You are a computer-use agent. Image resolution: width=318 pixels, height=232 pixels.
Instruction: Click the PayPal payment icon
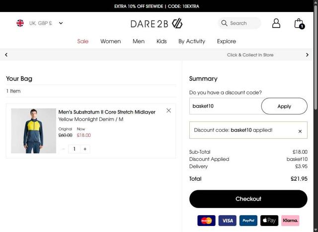248,221
